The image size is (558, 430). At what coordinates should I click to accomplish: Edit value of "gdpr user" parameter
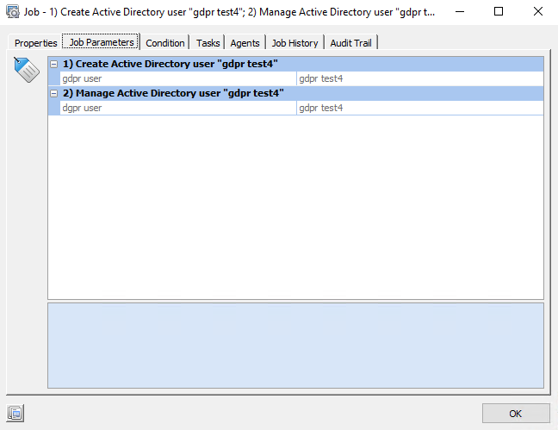(419, 78)
